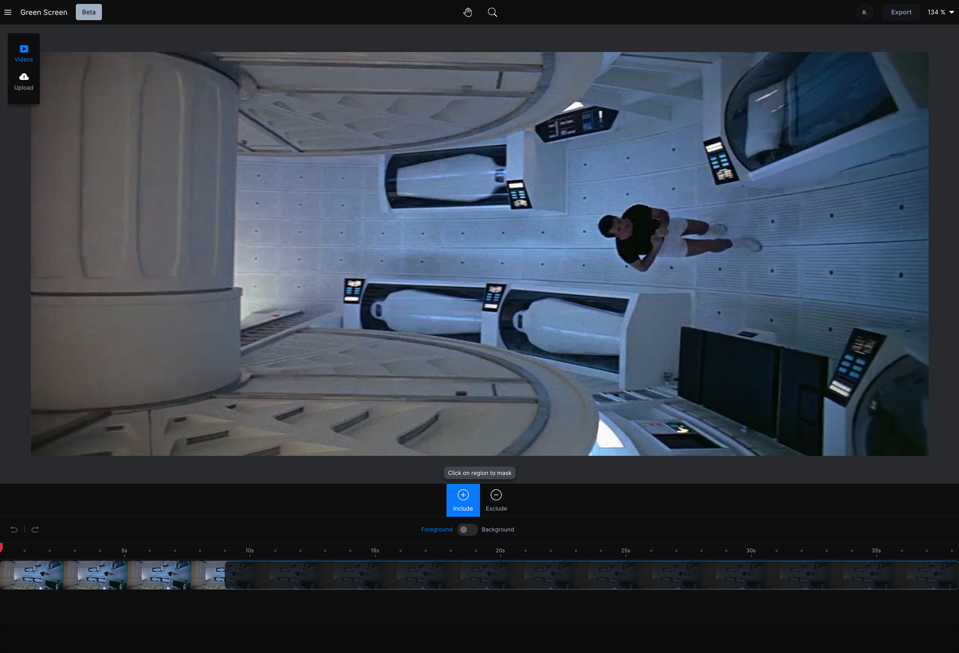Screen dimensions: 959x653
Task: Select the Foreground label
Action: coord(437,530)
